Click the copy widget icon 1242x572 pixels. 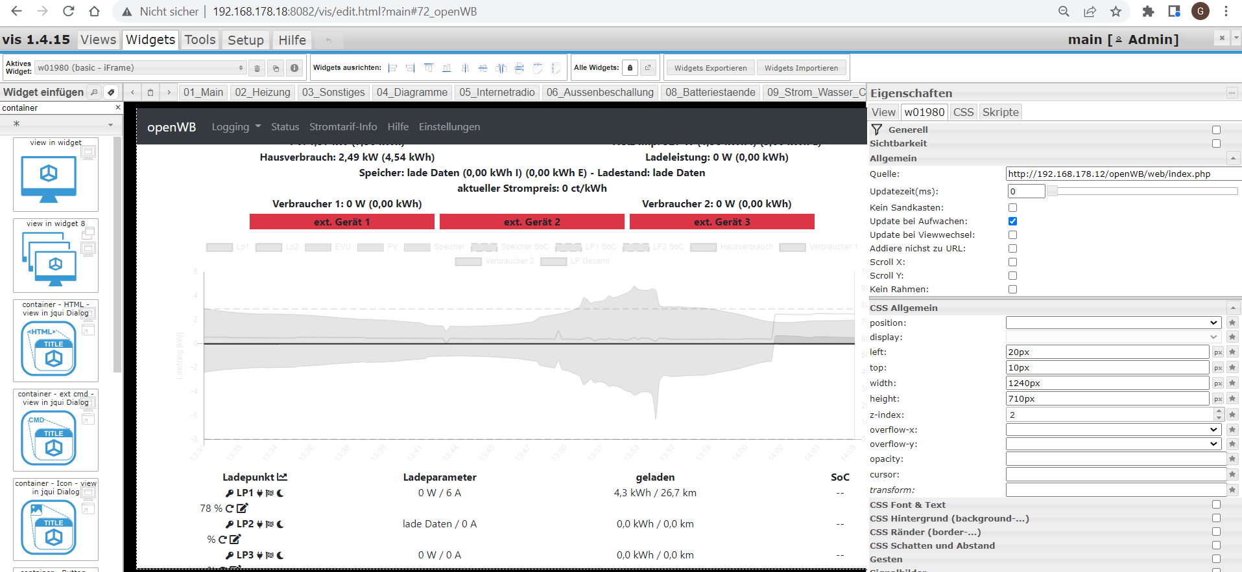tap(276, 68)
